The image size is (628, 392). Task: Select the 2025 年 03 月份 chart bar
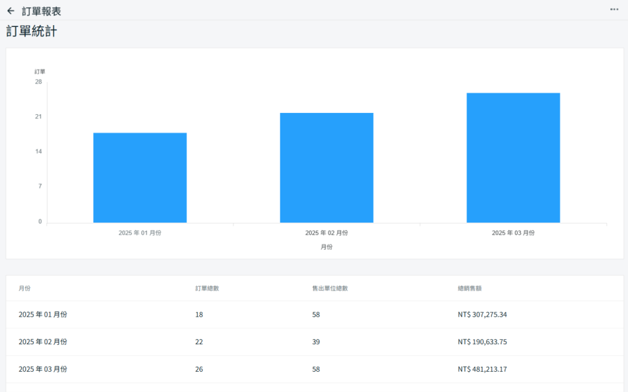click(x=513, y=158)
